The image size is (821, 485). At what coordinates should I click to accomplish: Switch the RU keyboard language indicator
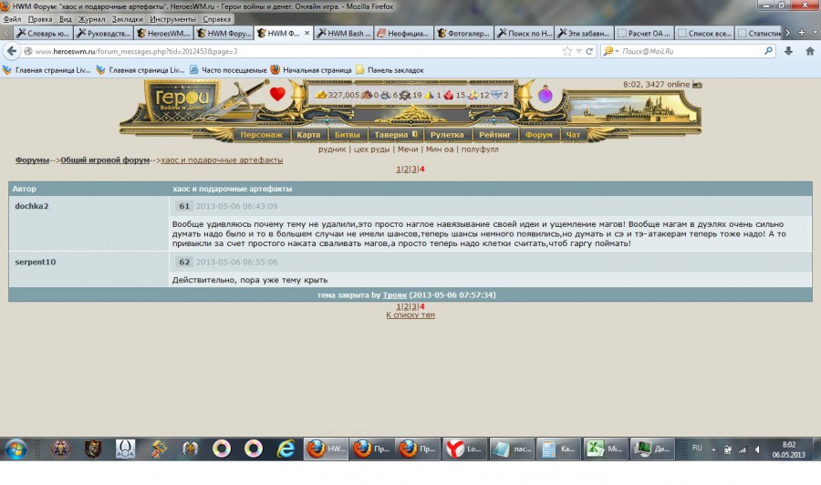tap(697, 448)
